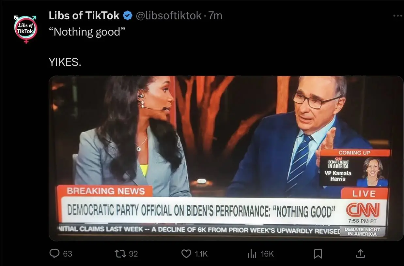Open the CNN broadcast image in viewer
The height and width of the screenshot is (266, 404).
point(226,158)
